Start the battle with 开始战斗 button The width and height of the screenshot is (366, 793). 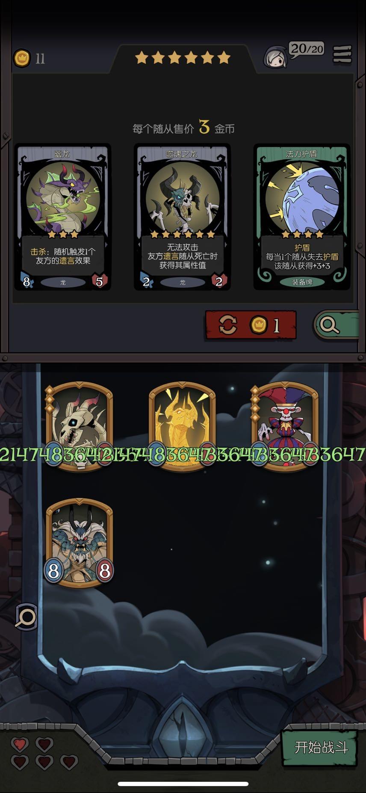point(320,747)
